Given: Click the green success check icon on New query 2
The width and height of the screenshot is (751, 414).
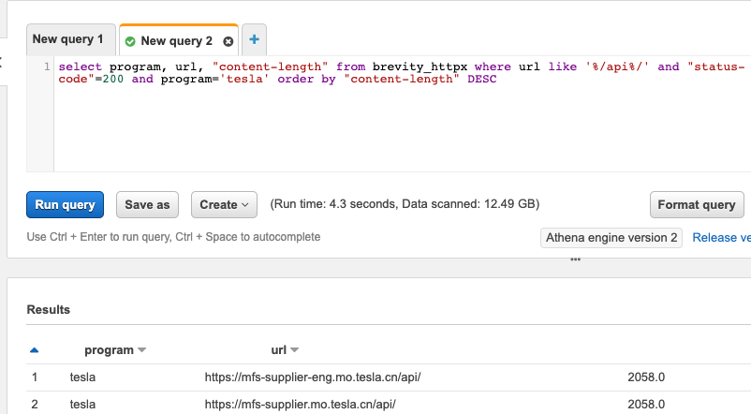Looking at the screenshot, I should tap(130, 41).
